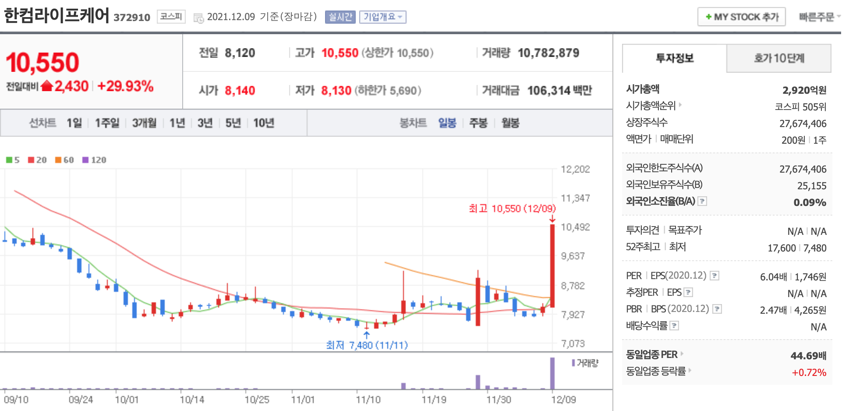Open the 기업개요 dropdown

coord(383,17)
